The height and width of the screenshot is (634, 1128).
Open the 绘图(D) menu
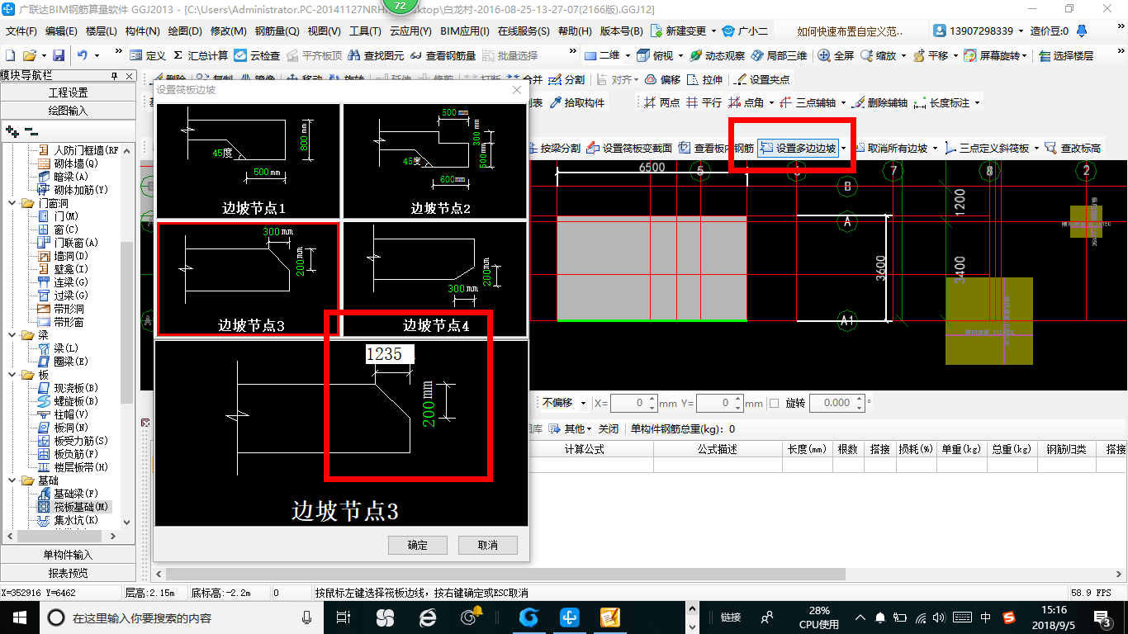pyautogui.click(x=185, y=31)
